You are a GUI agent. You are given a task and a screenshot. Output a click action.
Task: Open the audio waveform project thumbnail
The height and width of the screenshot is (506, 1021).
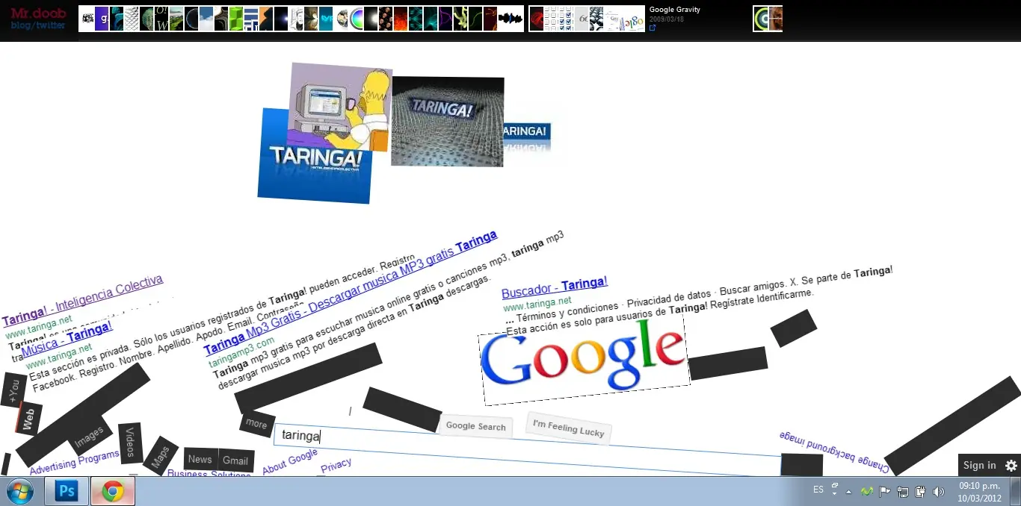(510, 19)
